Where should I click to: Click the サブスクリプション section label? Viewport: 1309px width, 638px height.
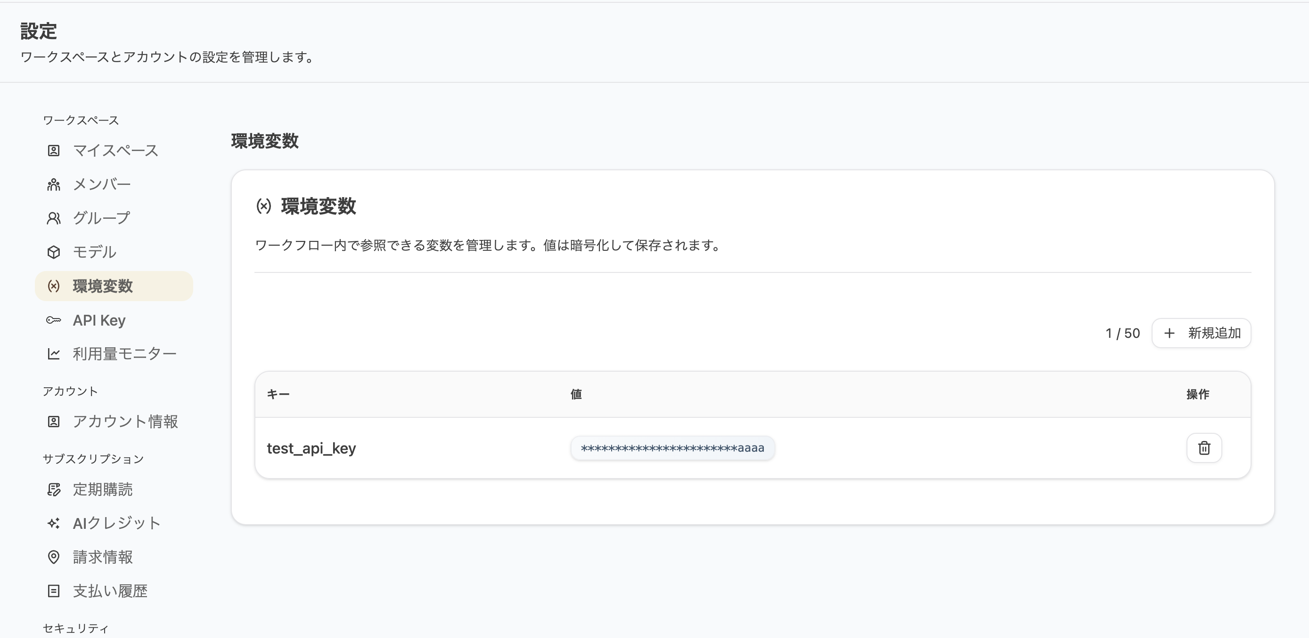click(93, 459)
